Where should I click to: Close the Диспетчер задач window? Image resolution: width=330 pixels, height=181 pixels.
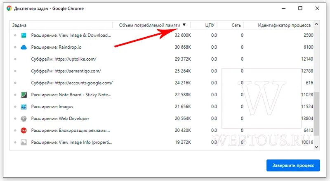pyautogui.click(x=317, y=8)
